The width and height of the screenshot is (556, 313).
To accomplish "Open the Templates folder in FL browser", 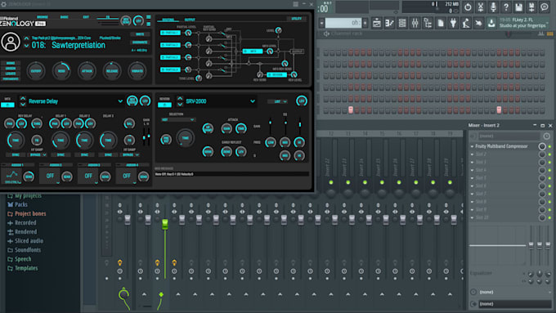I will [26, 268].
